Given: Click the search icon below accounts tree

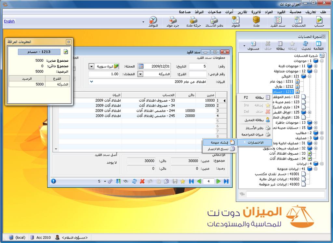Looking at the screenshot, I should point(242,194).
